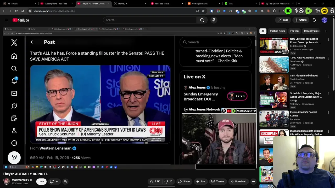Open the red starburst extension icon

(x=268, y=11)
